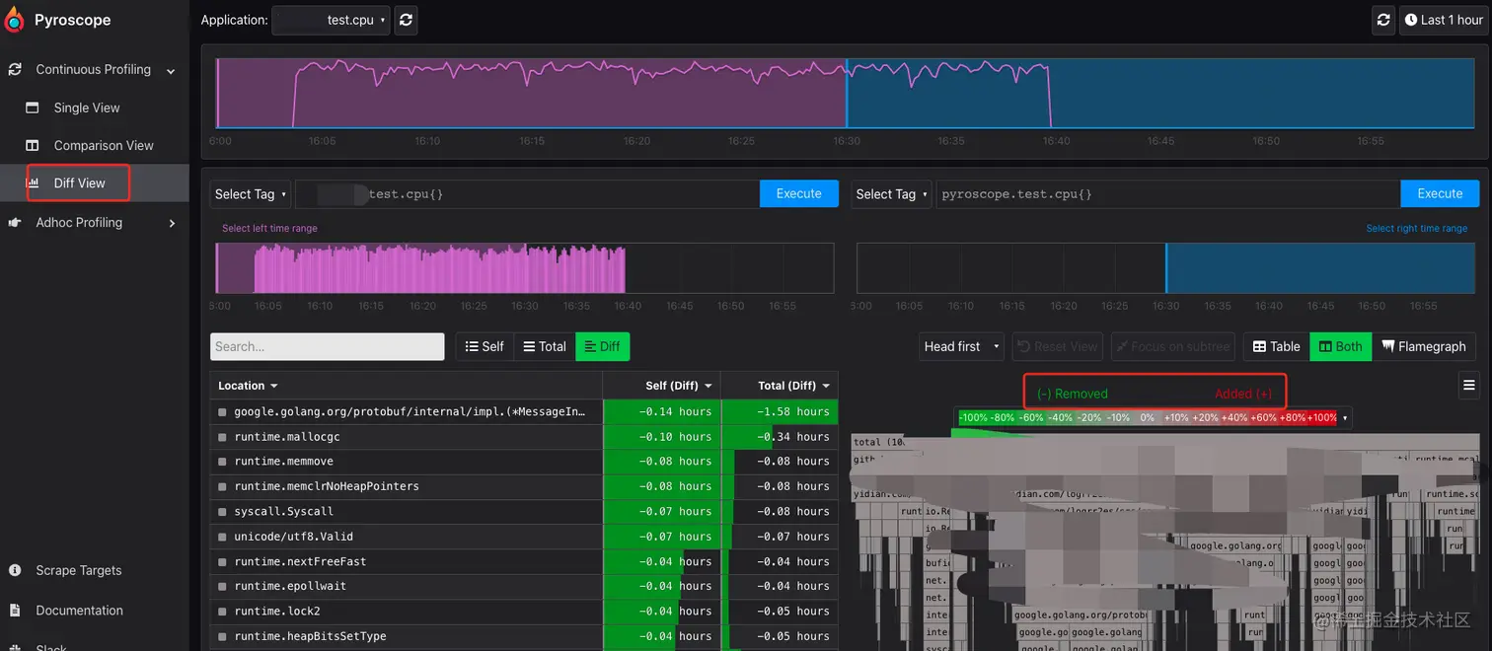
Task: Click Single View window icon
Action: coord(33,108)
